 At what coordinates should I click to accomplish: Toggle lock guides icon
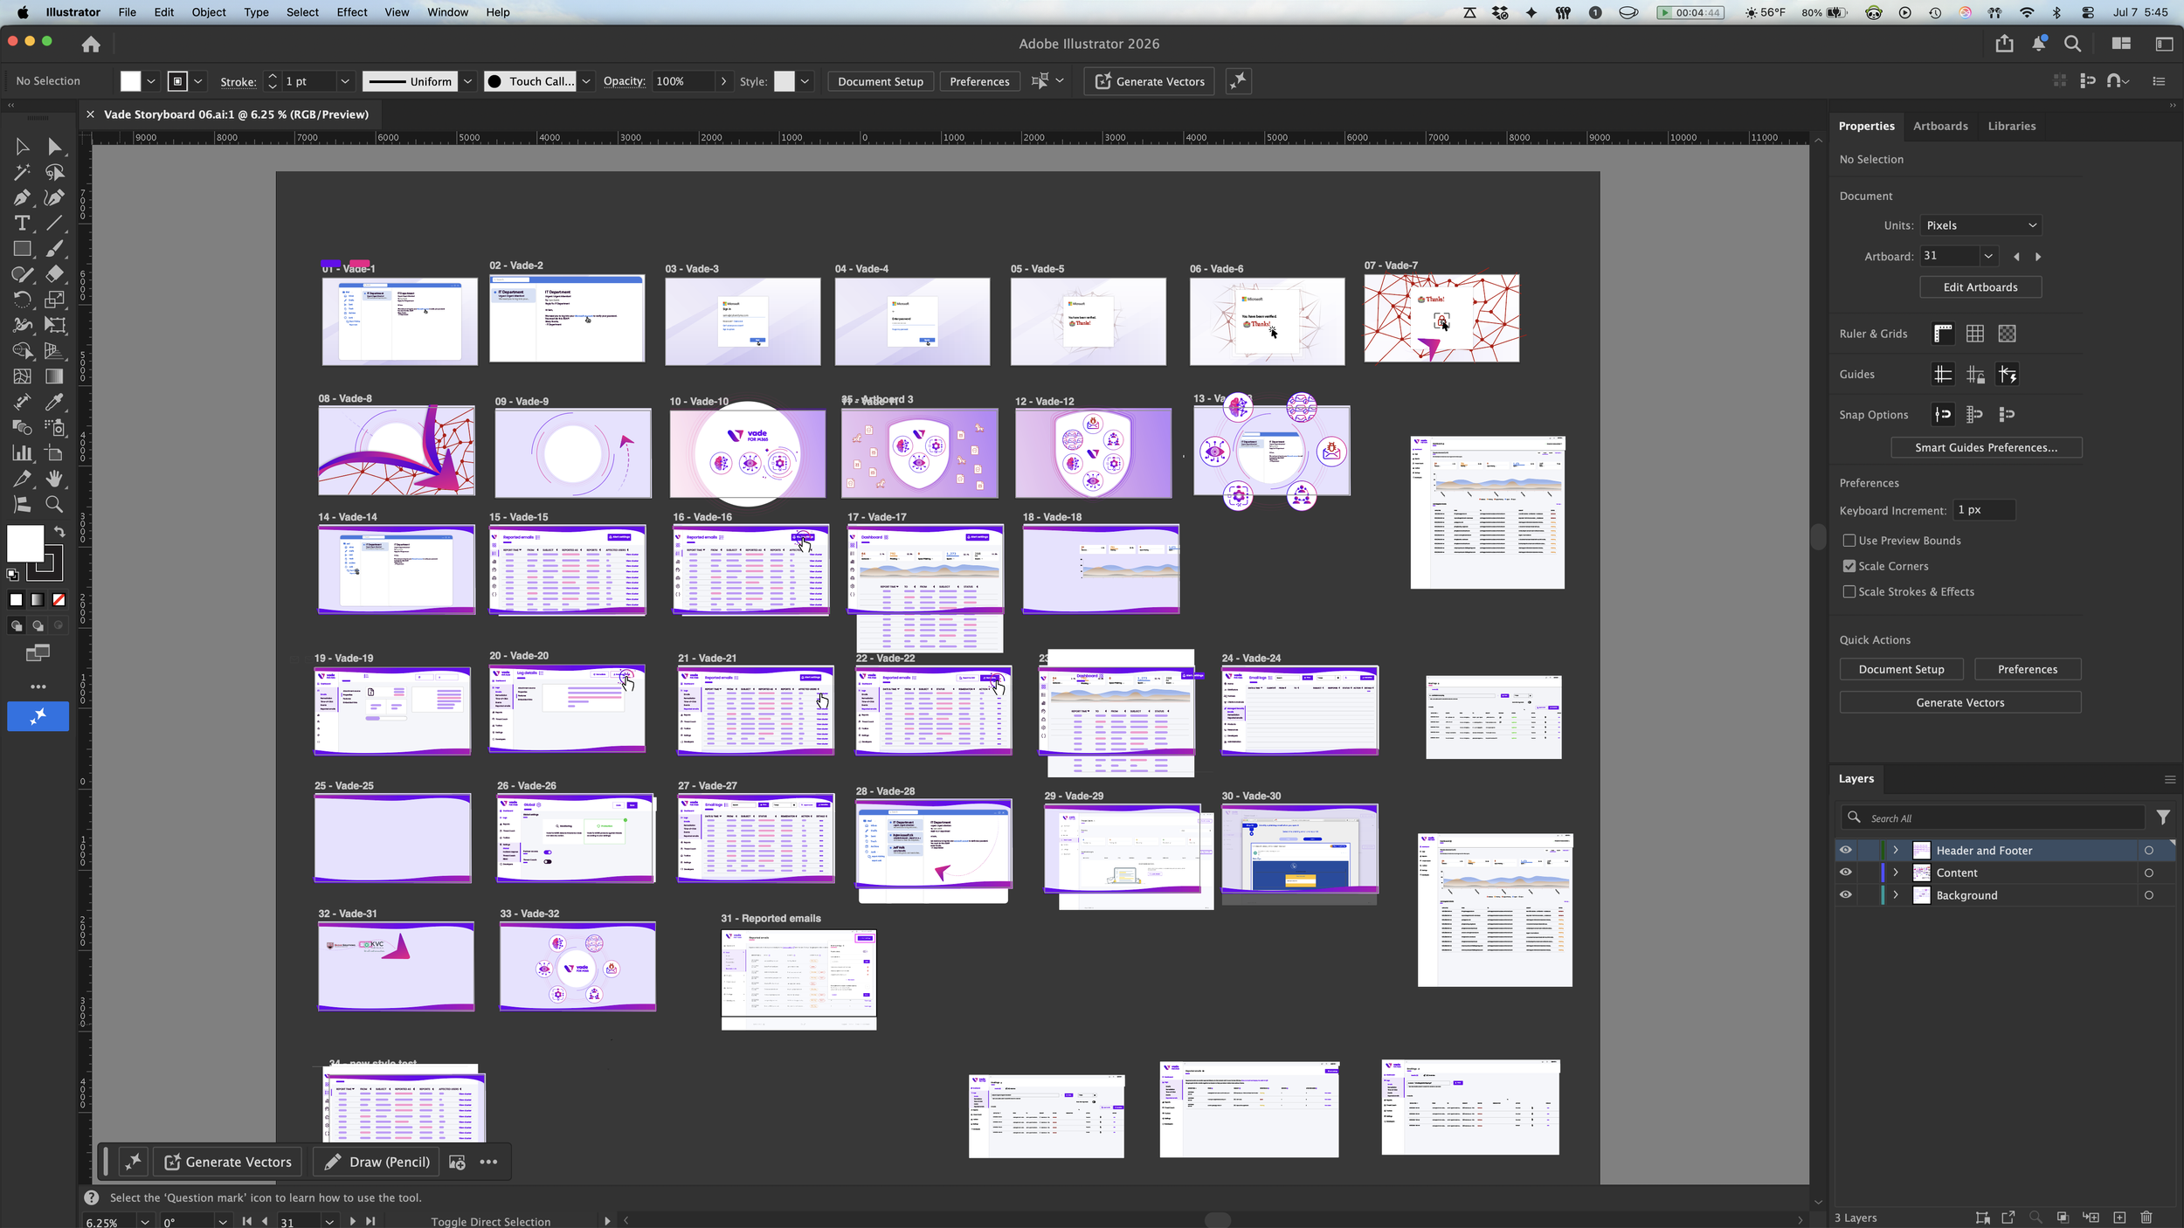pos(1975,375)
